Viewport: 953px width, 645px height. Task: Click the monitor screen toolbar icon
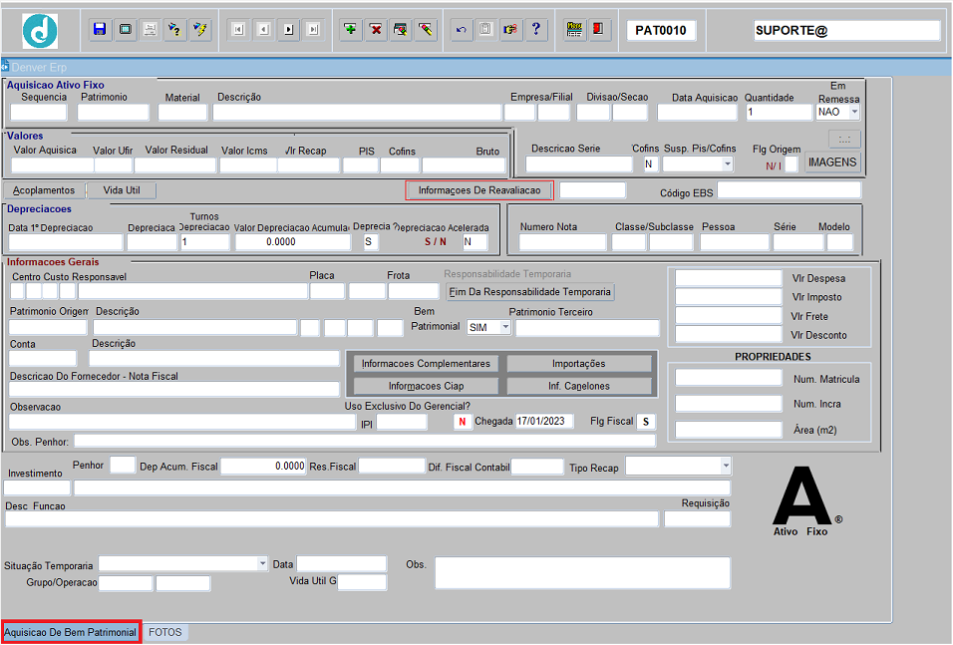pyautogui.click(x=126, y=29)
